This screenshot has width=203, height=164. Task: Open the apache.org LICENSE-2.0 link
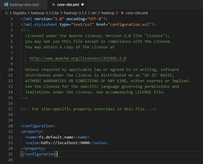[x=78, y=58]
